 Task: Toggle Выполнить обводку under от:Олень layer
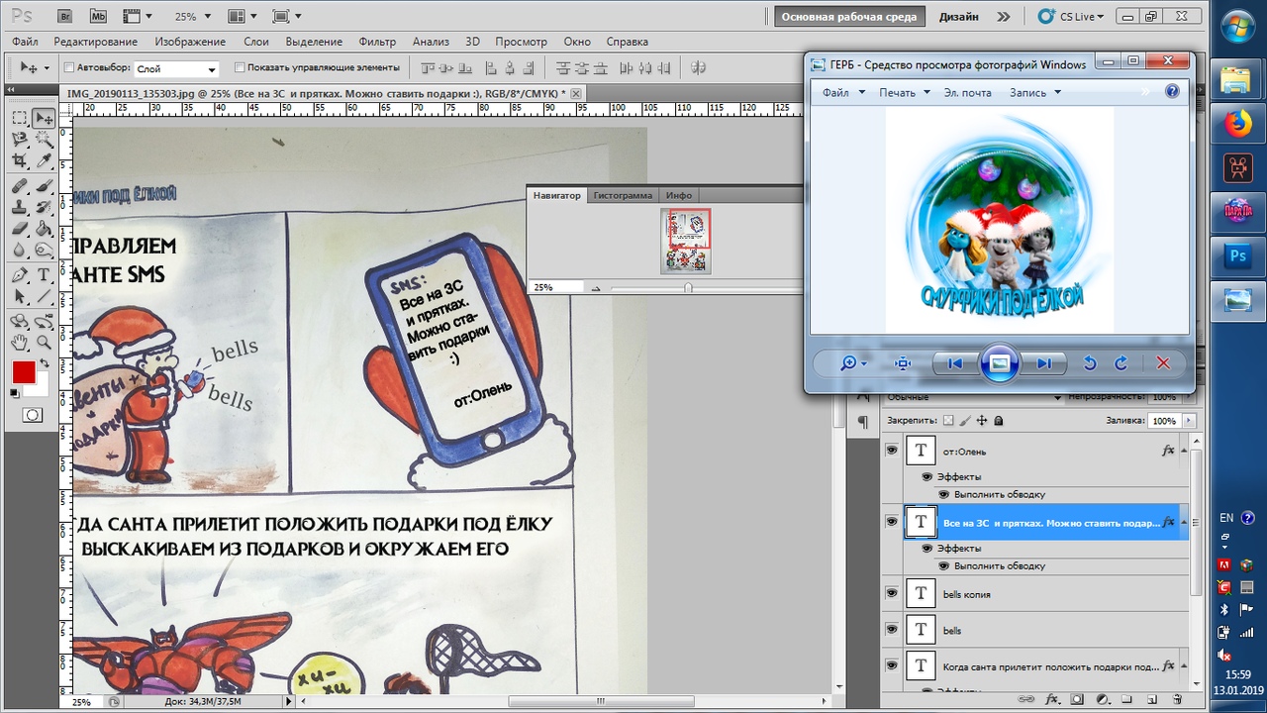point(943,494)
